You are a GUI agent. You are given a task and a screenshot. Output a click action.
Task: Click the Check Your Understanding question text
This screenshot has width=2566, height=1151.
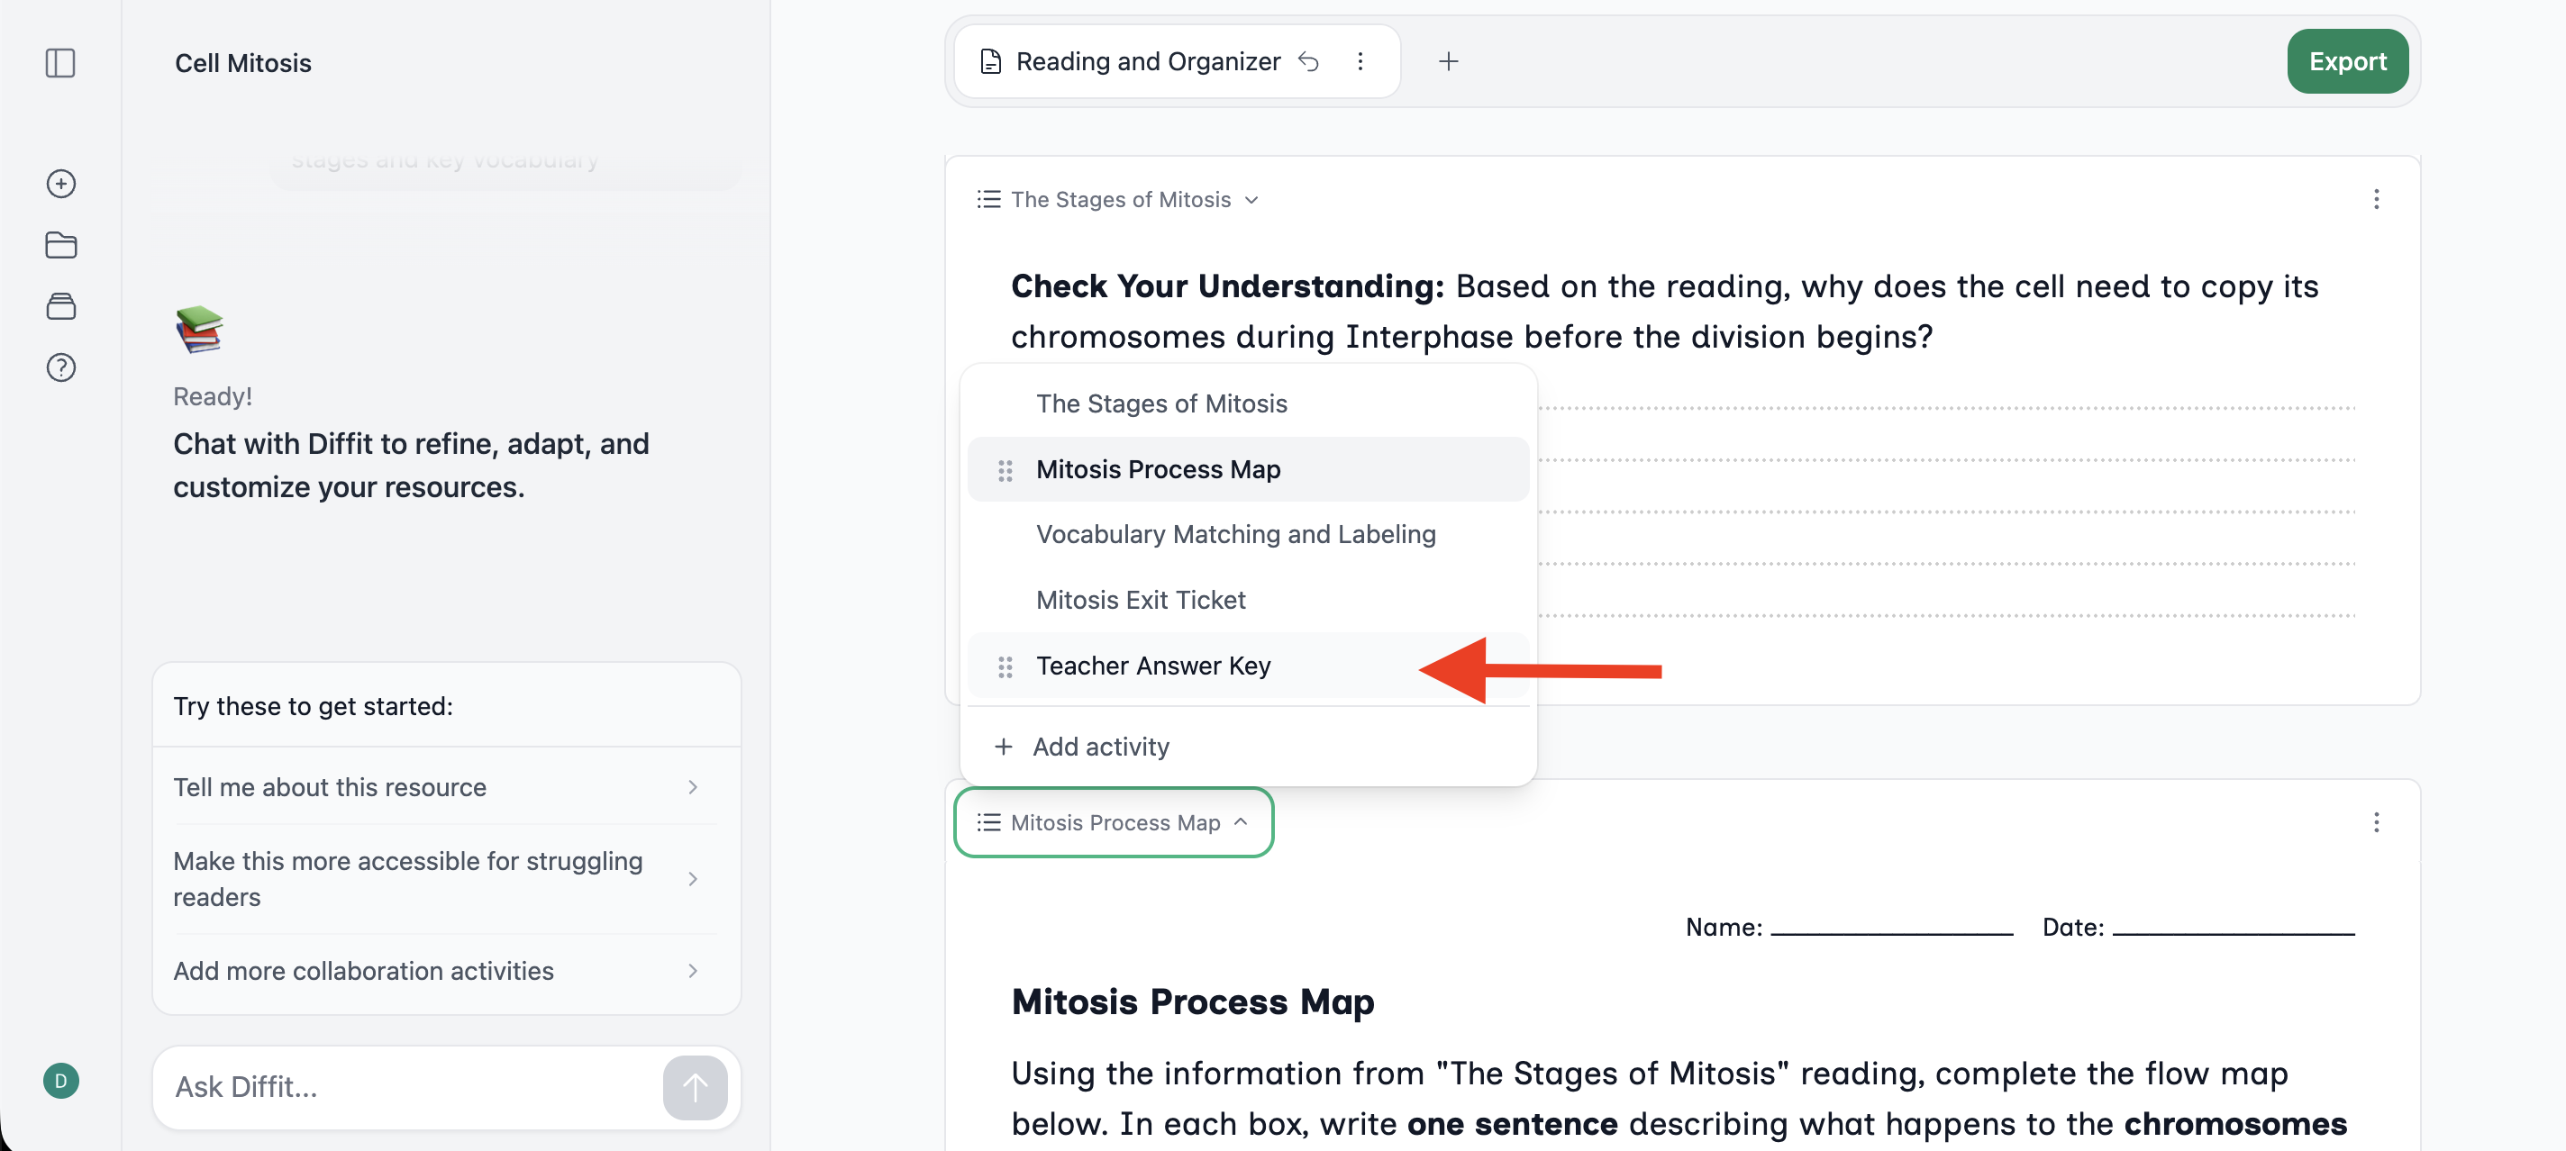click(x=1664, y=311)
